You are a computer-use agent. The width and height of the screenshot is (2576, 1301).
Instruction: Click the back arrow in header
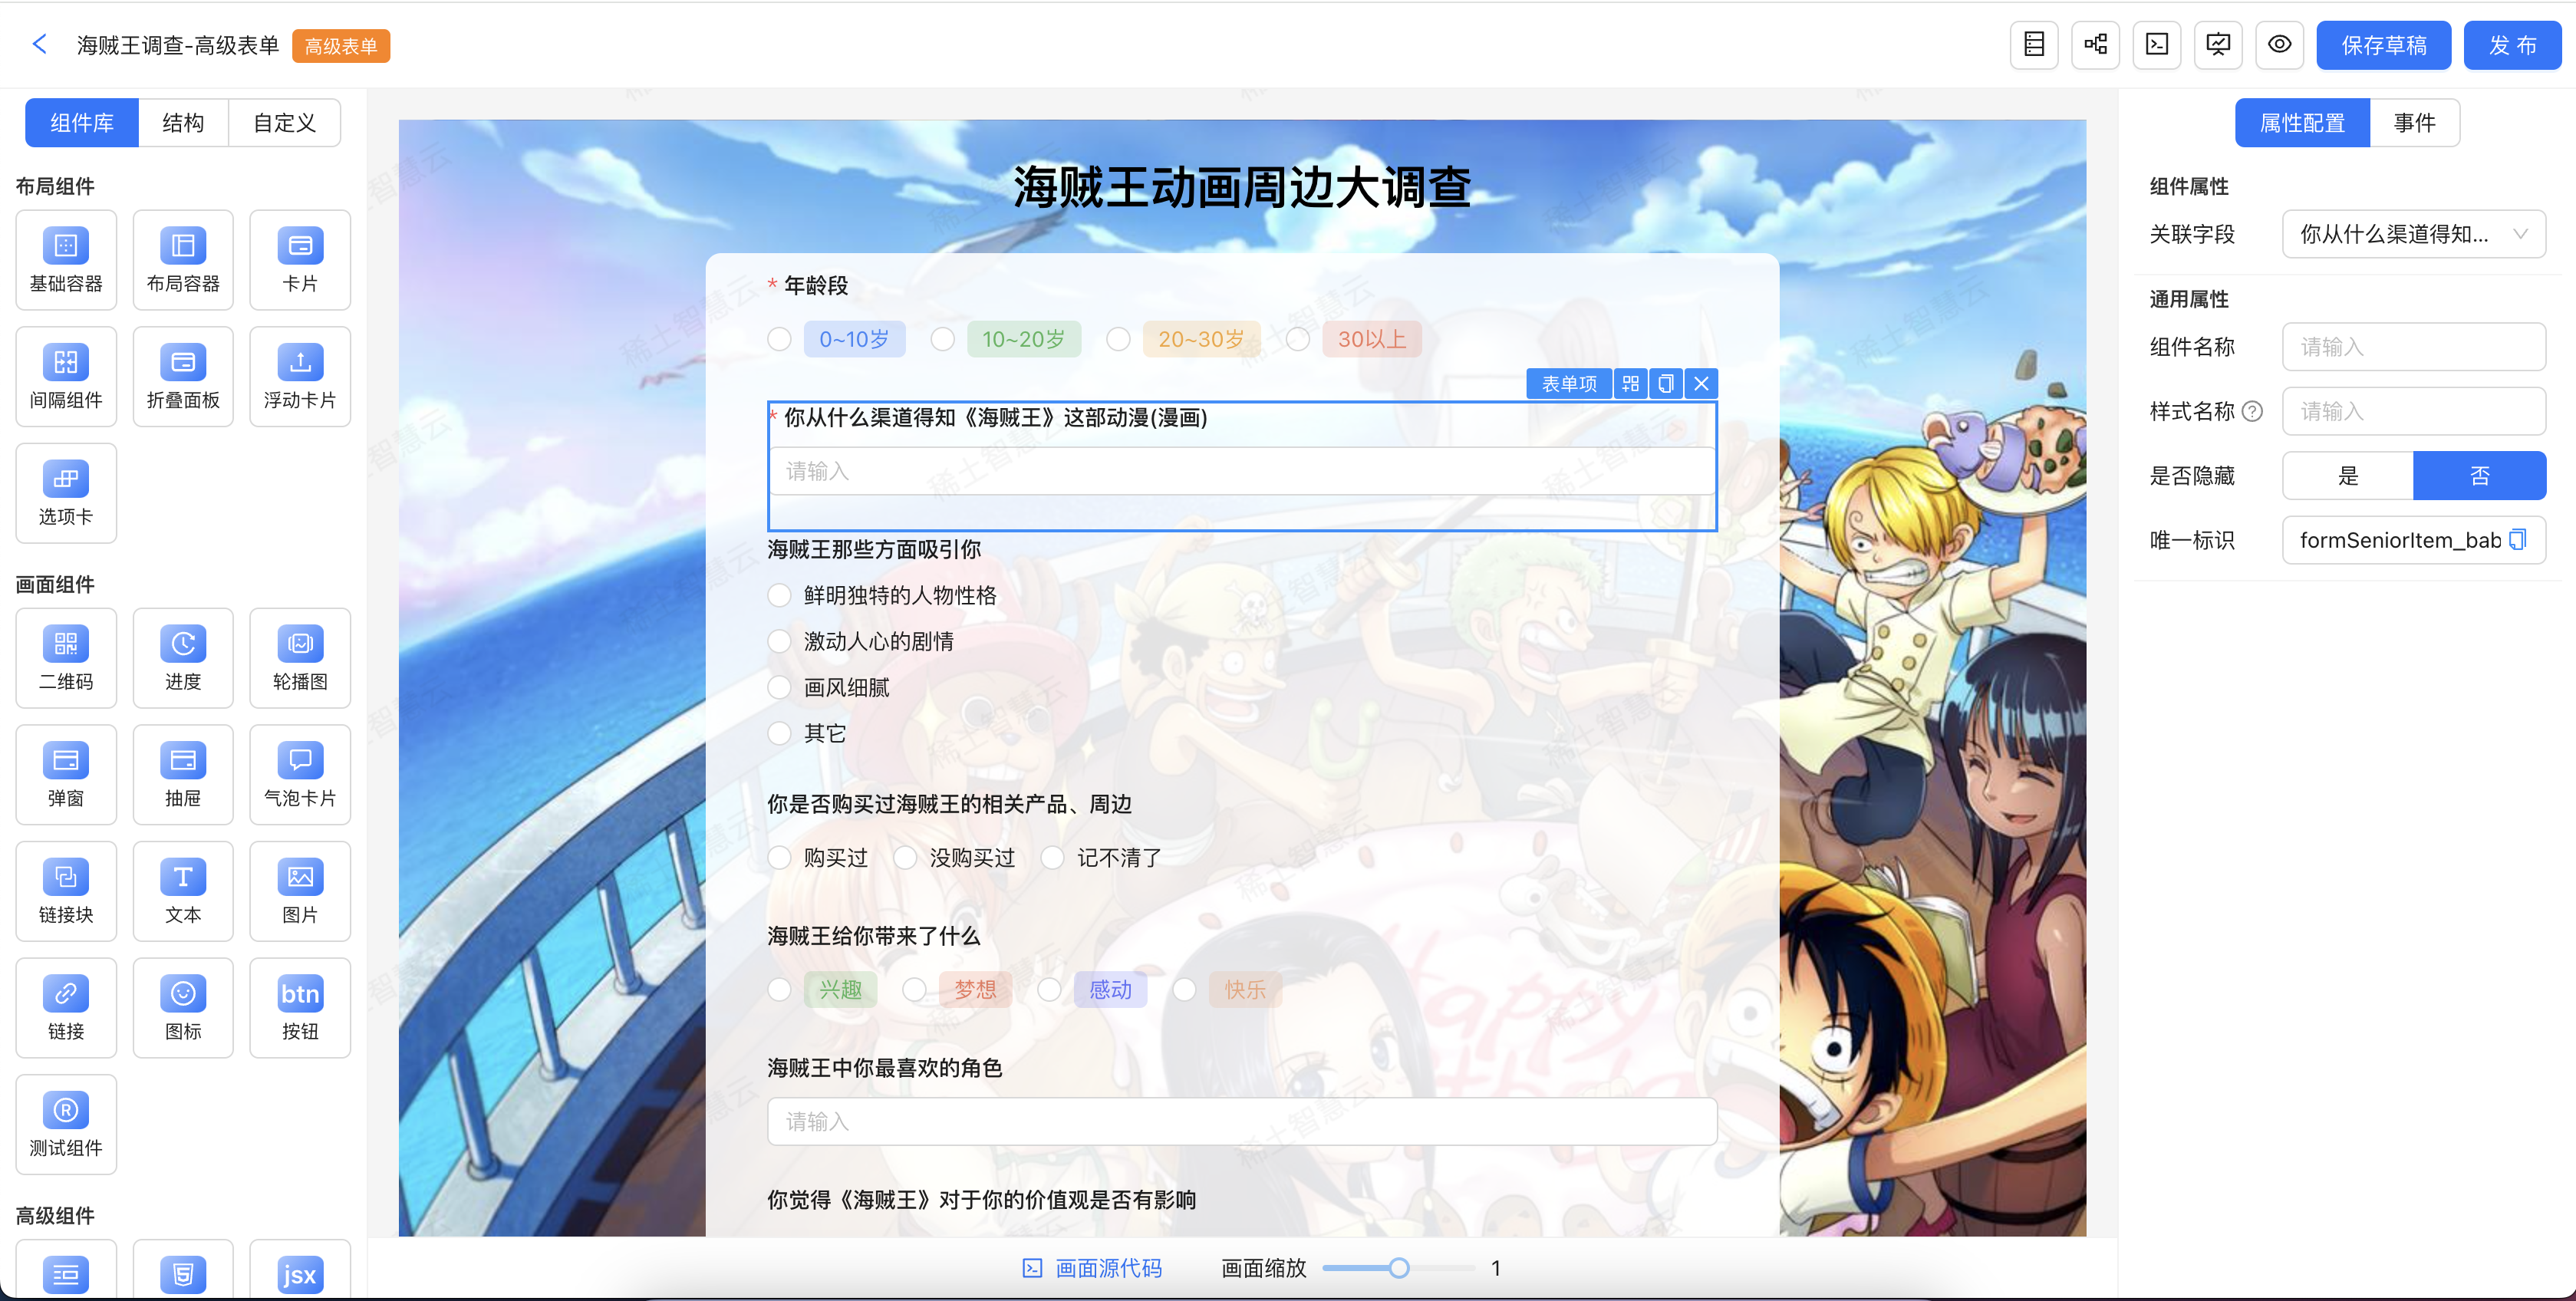point(40,45)
